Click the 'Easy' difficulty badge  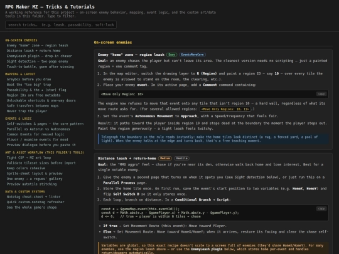(x=171, y=55)
